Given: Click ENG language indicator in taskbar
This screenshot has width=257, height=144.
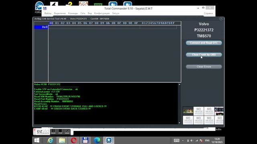Looking at the screenshot, I should (x=207, y=140).
